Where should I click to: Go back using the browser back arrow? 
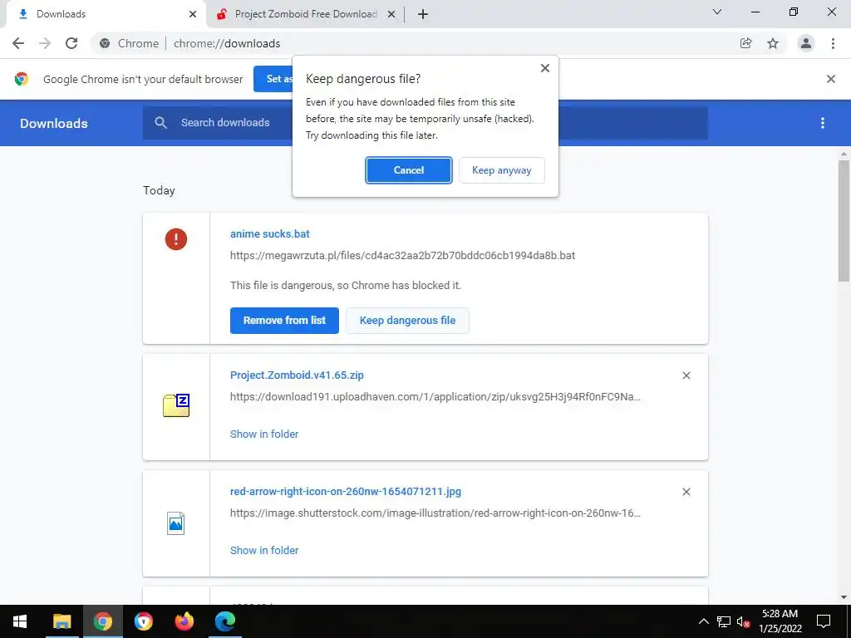click(18, 43)
